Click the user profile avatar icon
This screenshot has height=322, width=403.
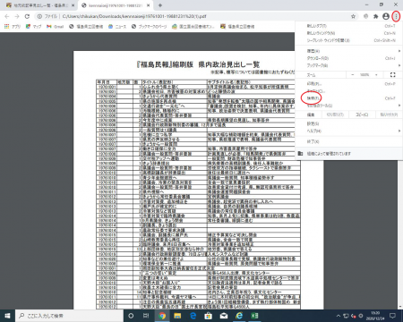(x=386, y=16)
